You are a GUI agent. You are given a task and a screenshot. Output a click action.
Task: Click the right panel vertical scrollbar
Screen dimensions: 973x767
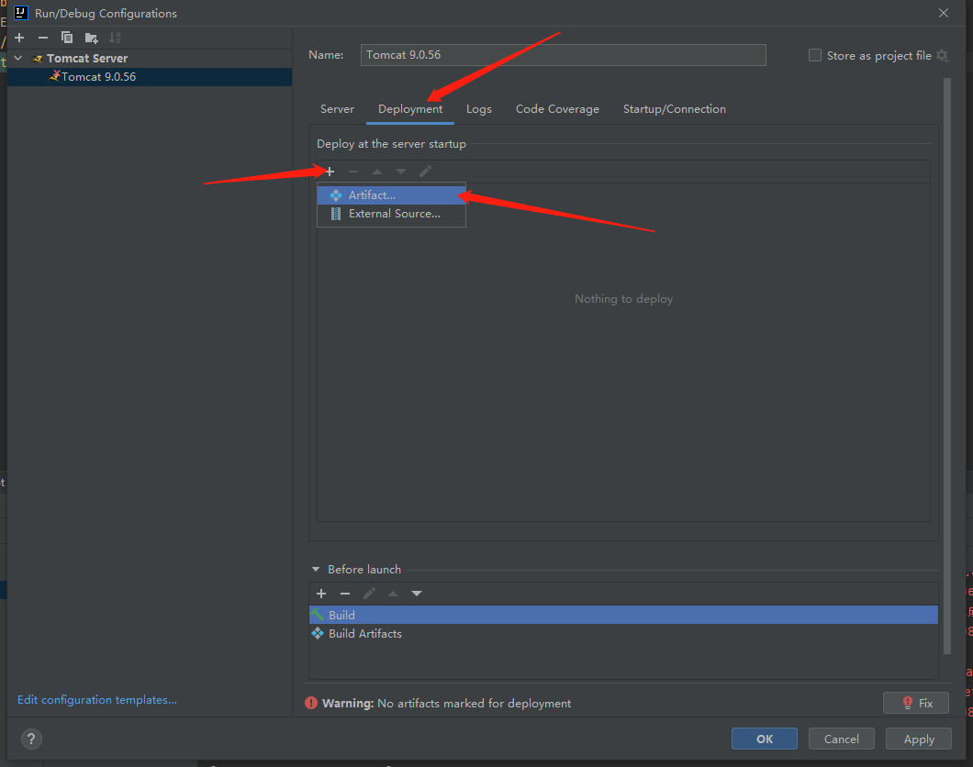(x=947, y=366)
